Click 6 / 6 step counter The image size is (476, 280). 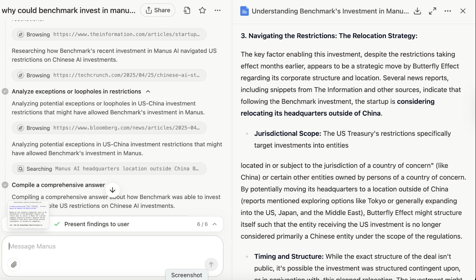[202, 224]
